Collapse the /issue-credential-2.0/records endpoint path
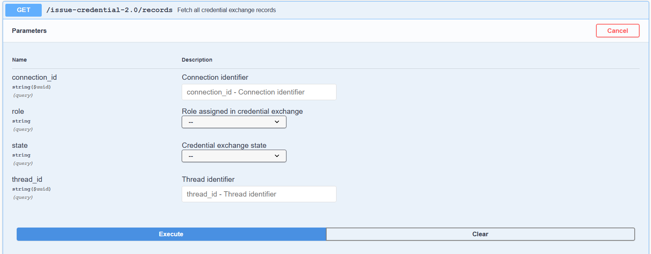The image size is (651, 254). click(x=109, y=10)
